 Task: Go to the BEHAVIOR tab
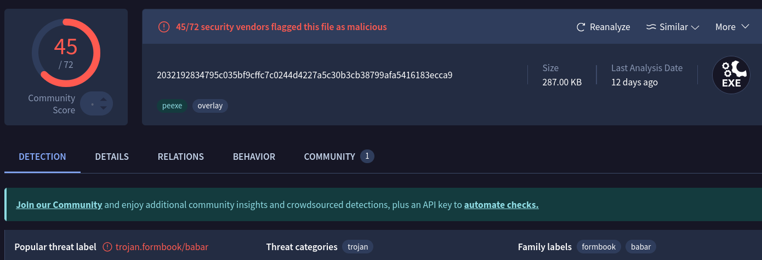254,157
